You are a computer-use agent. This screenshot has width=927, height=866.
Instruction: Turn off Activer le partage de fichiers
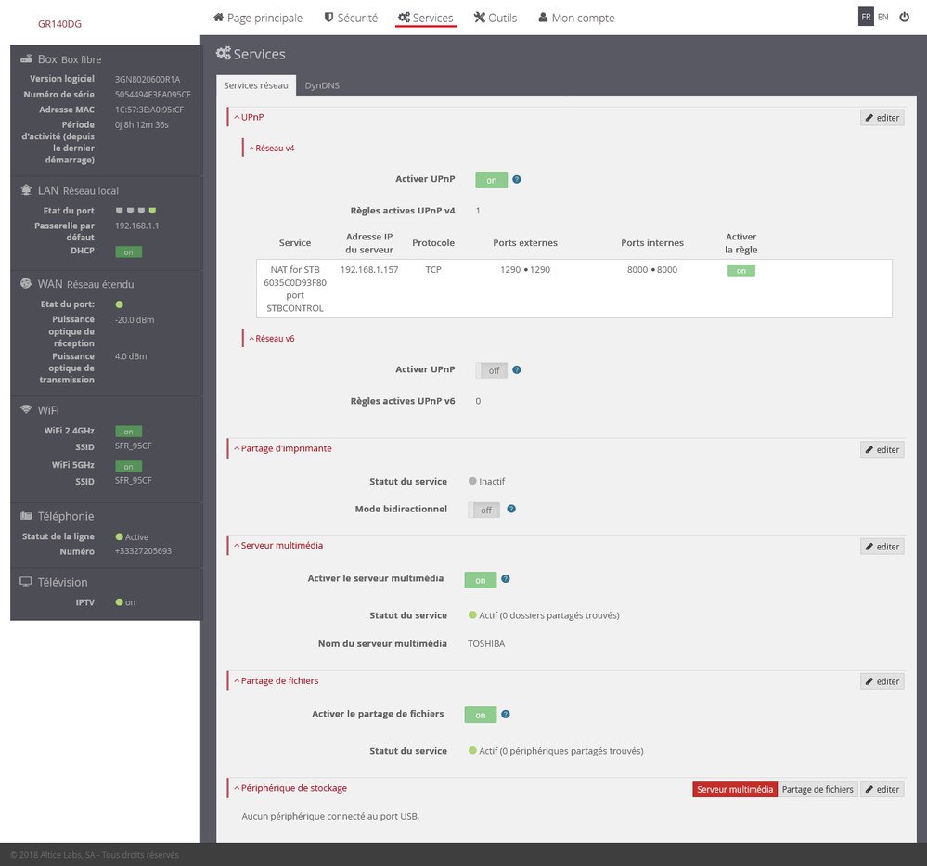tap(480, 714)
